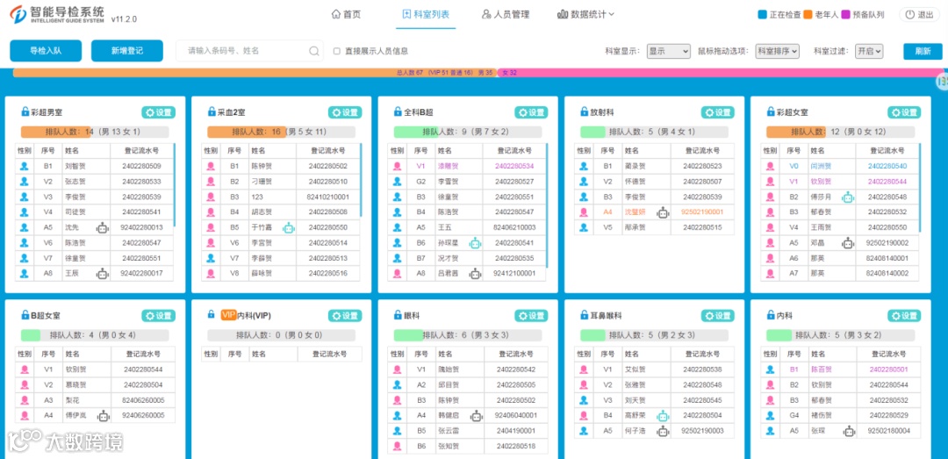Screen dimensions: 948x459
Task: Click the robot icon in orange A4 放射科 row
Action: [x=664, y=212]
